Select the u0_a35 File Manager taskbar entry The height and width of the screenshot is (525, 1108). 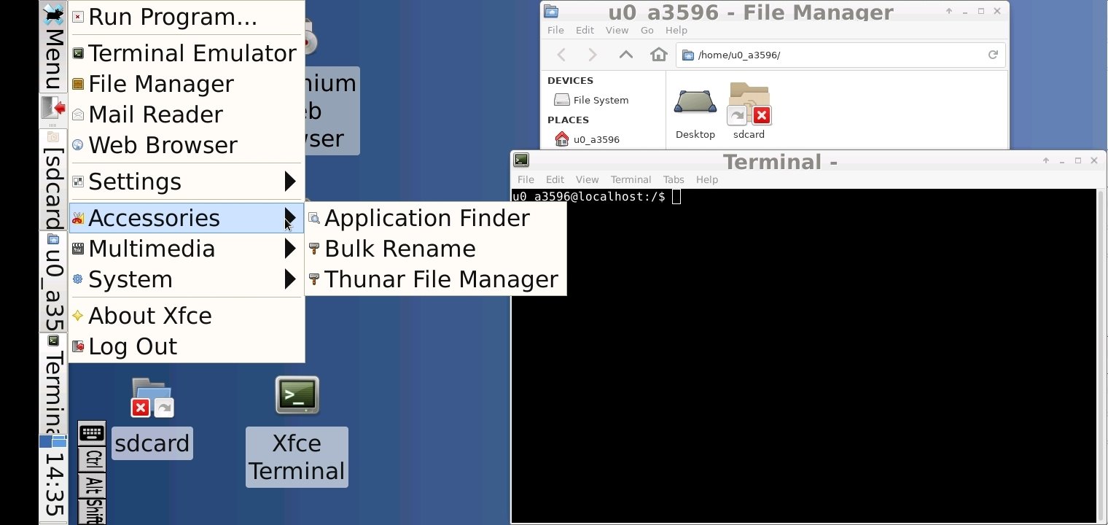point(53,282)
